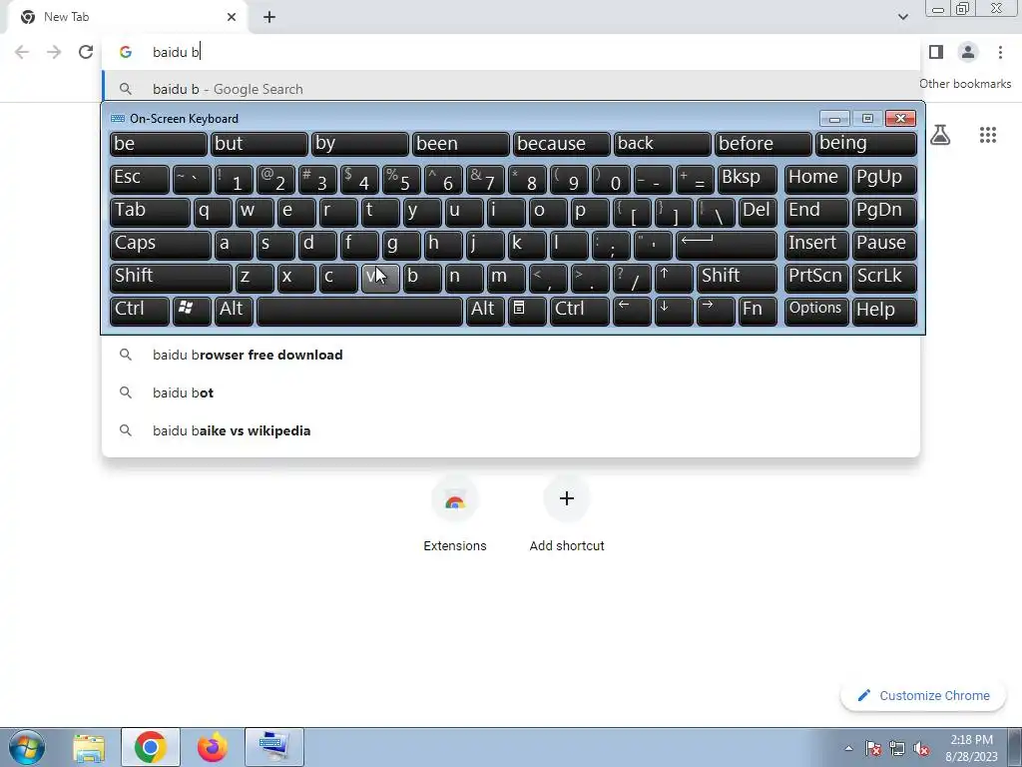Toggle the left Shift key
Viewport: 1022px width, 767px height.
pos(171,278)
